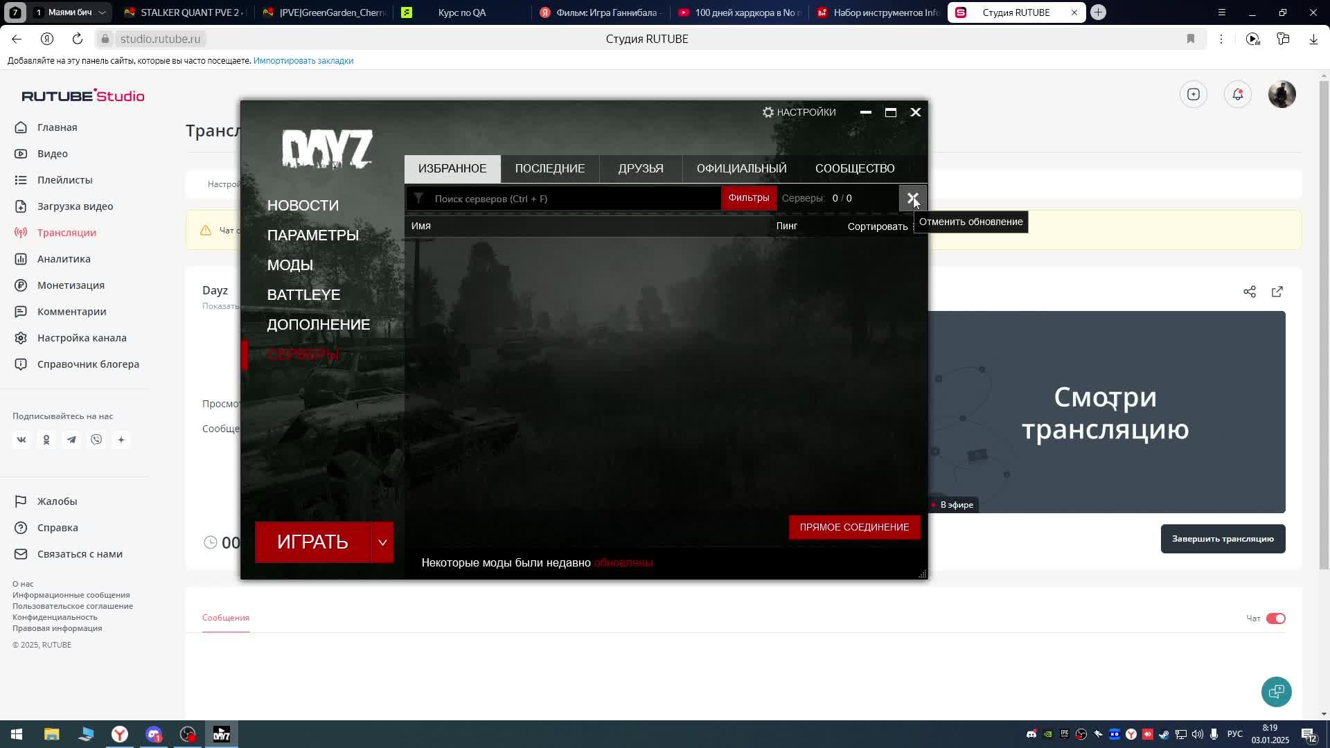Expand the Маями бич tab group chevron
Image resolution: width=1330 pixels, height=748 pixels.
[x=101, y=12]
